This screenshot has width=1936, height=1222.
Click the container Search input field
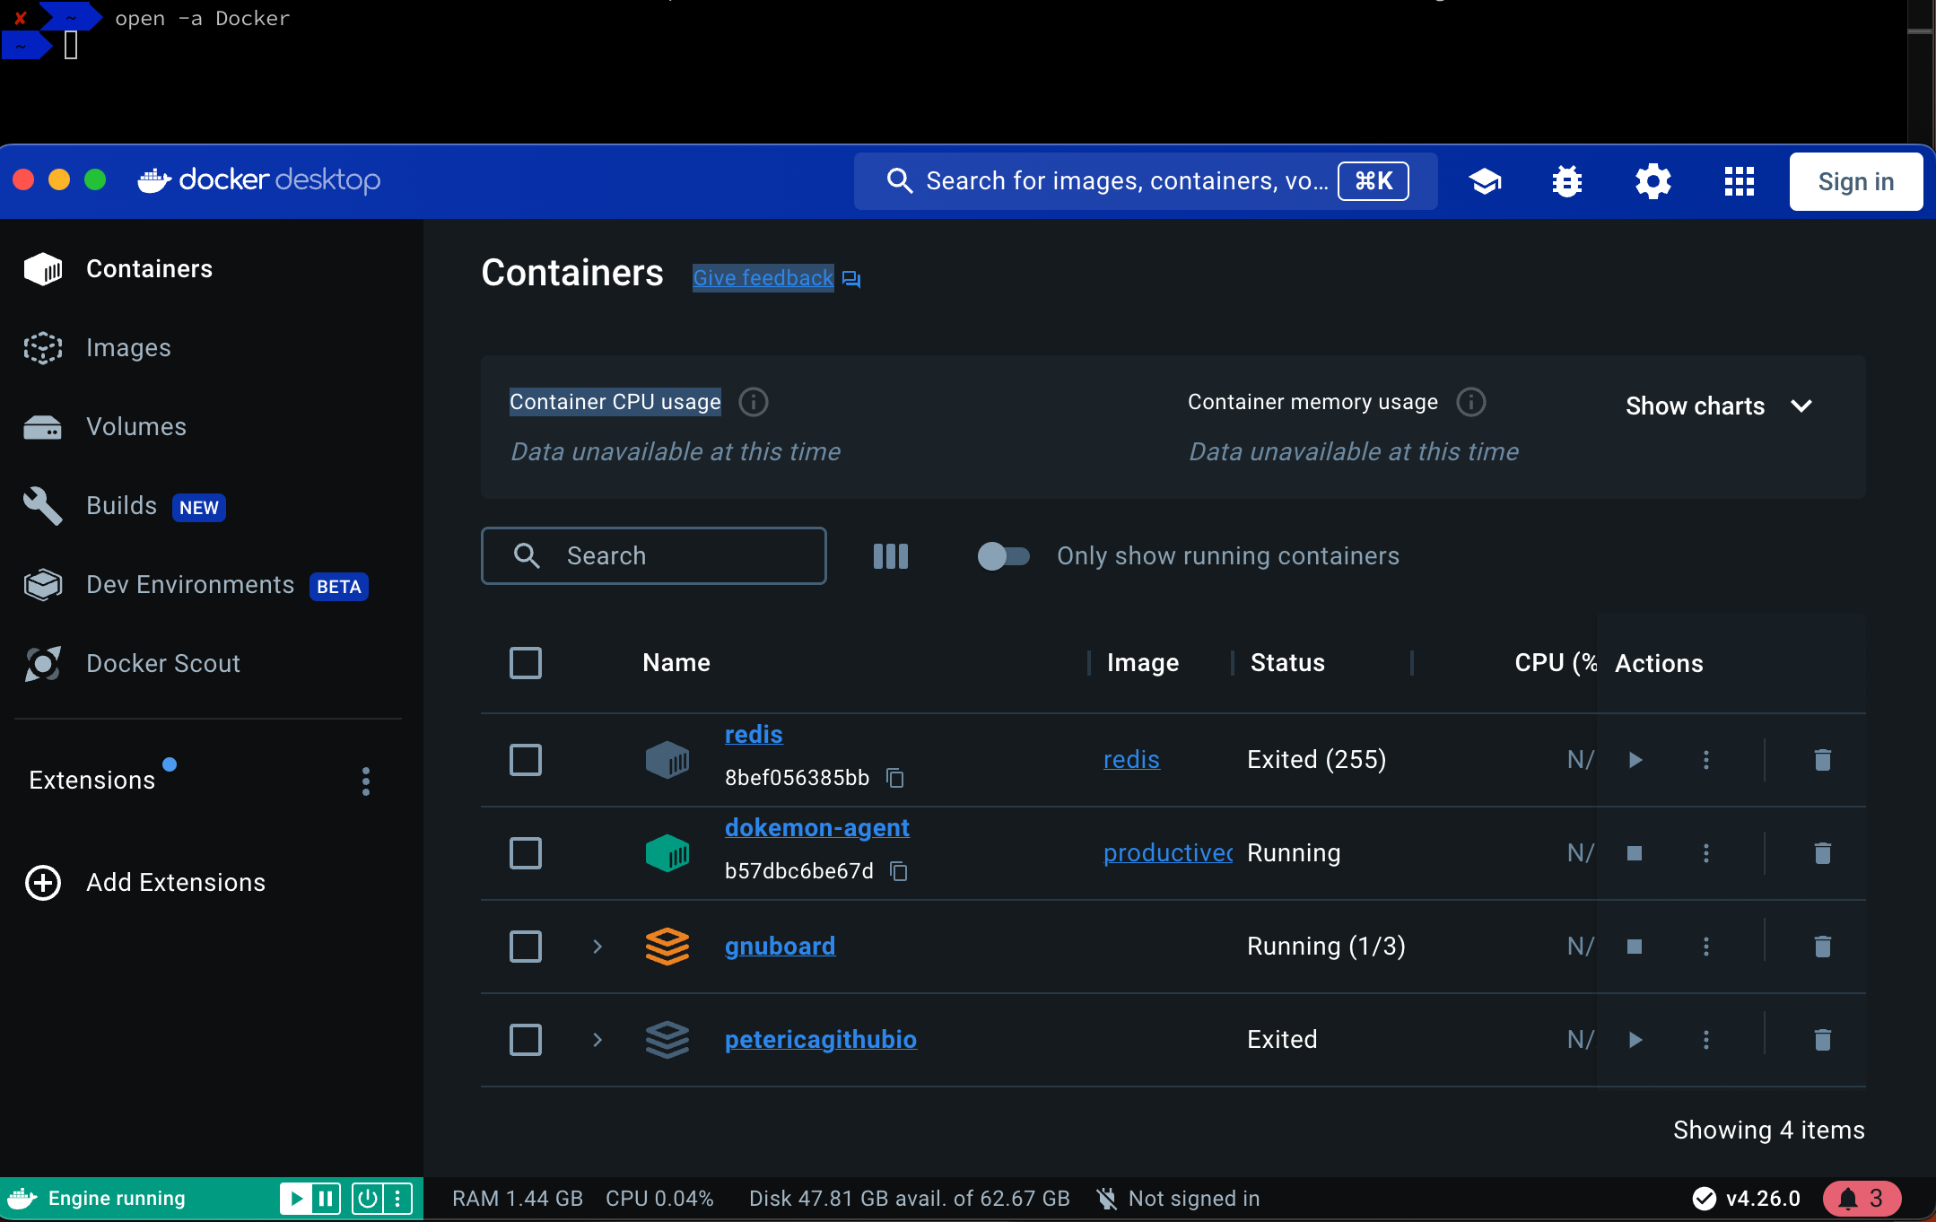point(682,556)
